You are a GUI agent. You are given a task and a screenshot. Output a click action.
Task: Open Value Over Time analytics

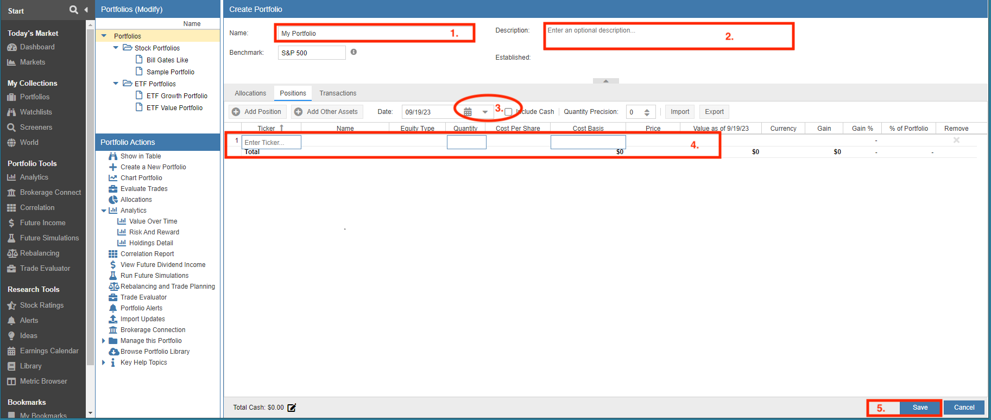coord(153,221)
